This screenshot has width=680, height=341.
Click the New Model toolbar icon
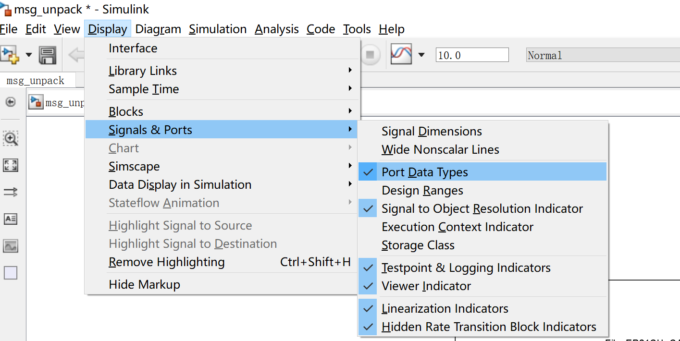pos(9,55)
